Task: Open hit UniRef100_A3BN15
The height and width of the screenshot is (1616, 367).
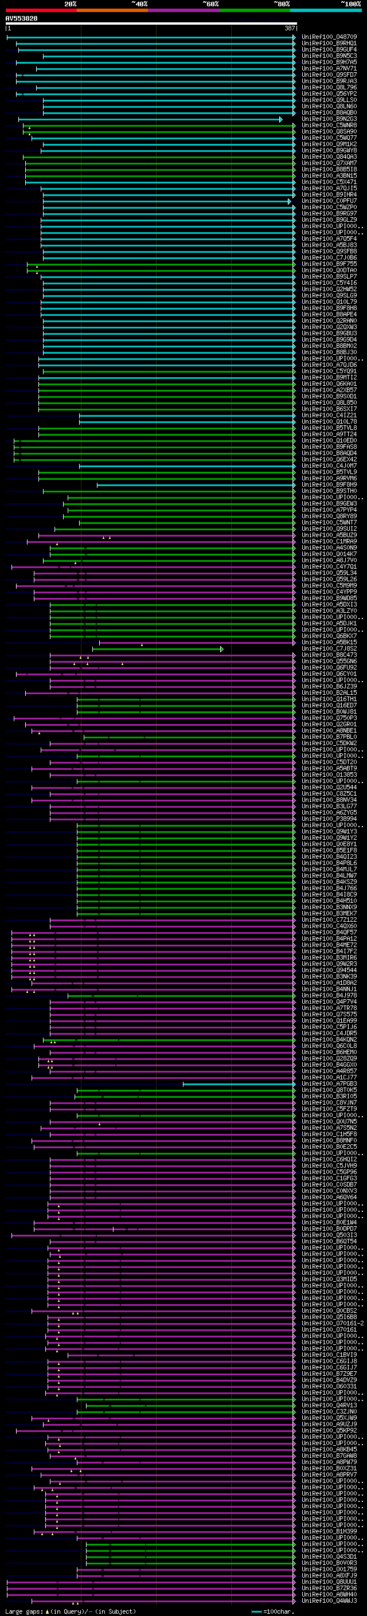Action: (x=329, y=175)
